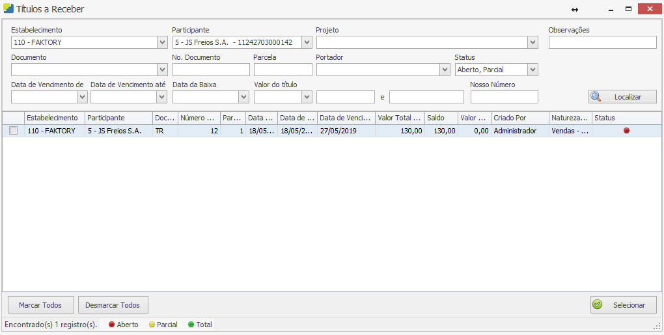
Task: Click the red Aberto legend dot
Action: 111,325
